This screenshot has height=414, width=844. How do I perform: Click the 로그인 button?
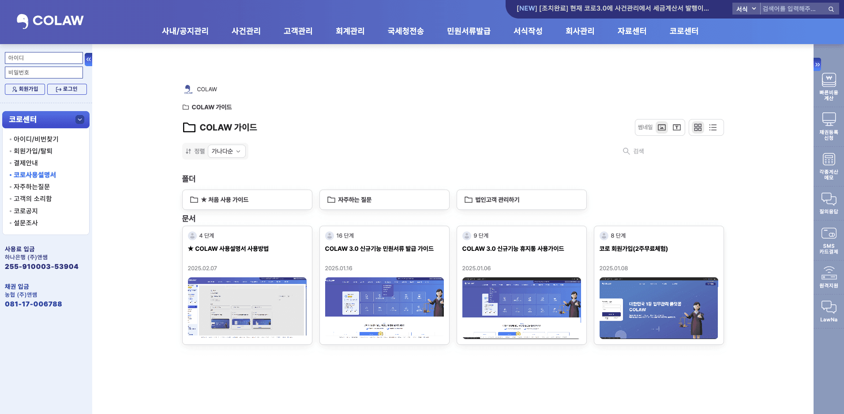pyautogui.click(x=67, y=89)
